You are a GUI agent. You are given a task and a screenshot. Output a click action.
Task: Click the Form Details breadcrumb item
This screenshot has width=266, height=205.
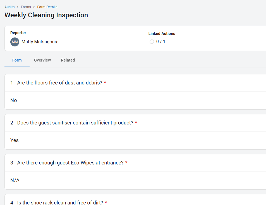point(47,7)
